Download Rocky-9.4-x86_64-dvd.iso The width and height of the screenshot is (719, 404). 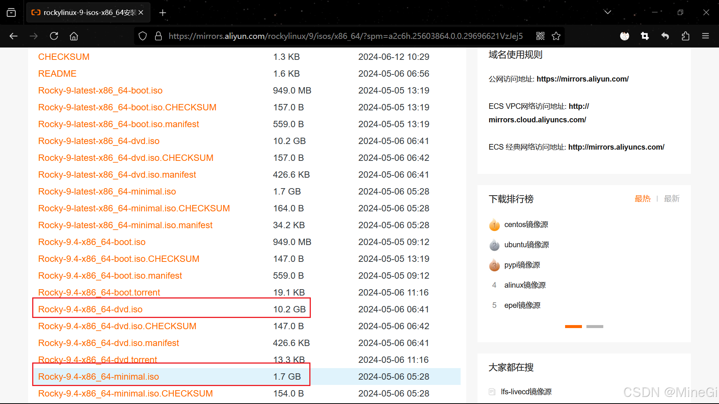90,309
